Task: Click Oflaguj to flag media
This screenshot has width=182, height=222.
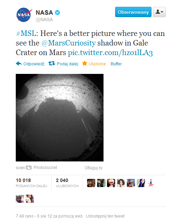Action: point(94,168)
